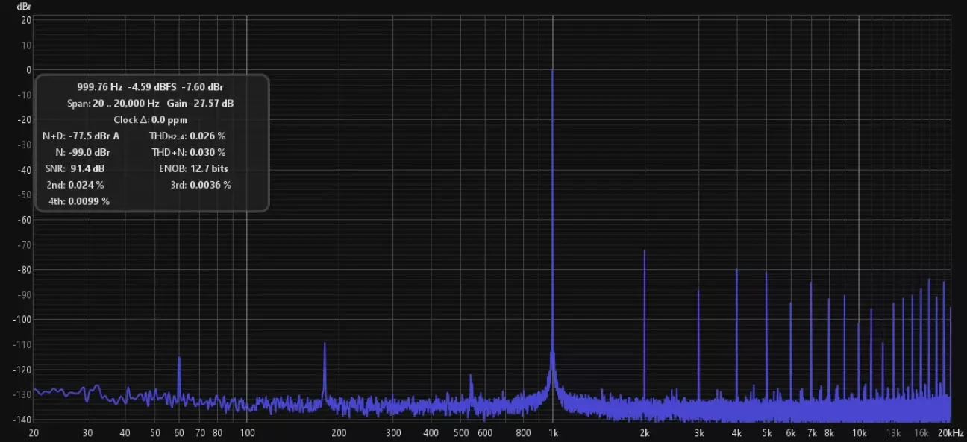Click the 3k label on the frequency axis
The height and width of the screenshot is (442, 967).
698,433
